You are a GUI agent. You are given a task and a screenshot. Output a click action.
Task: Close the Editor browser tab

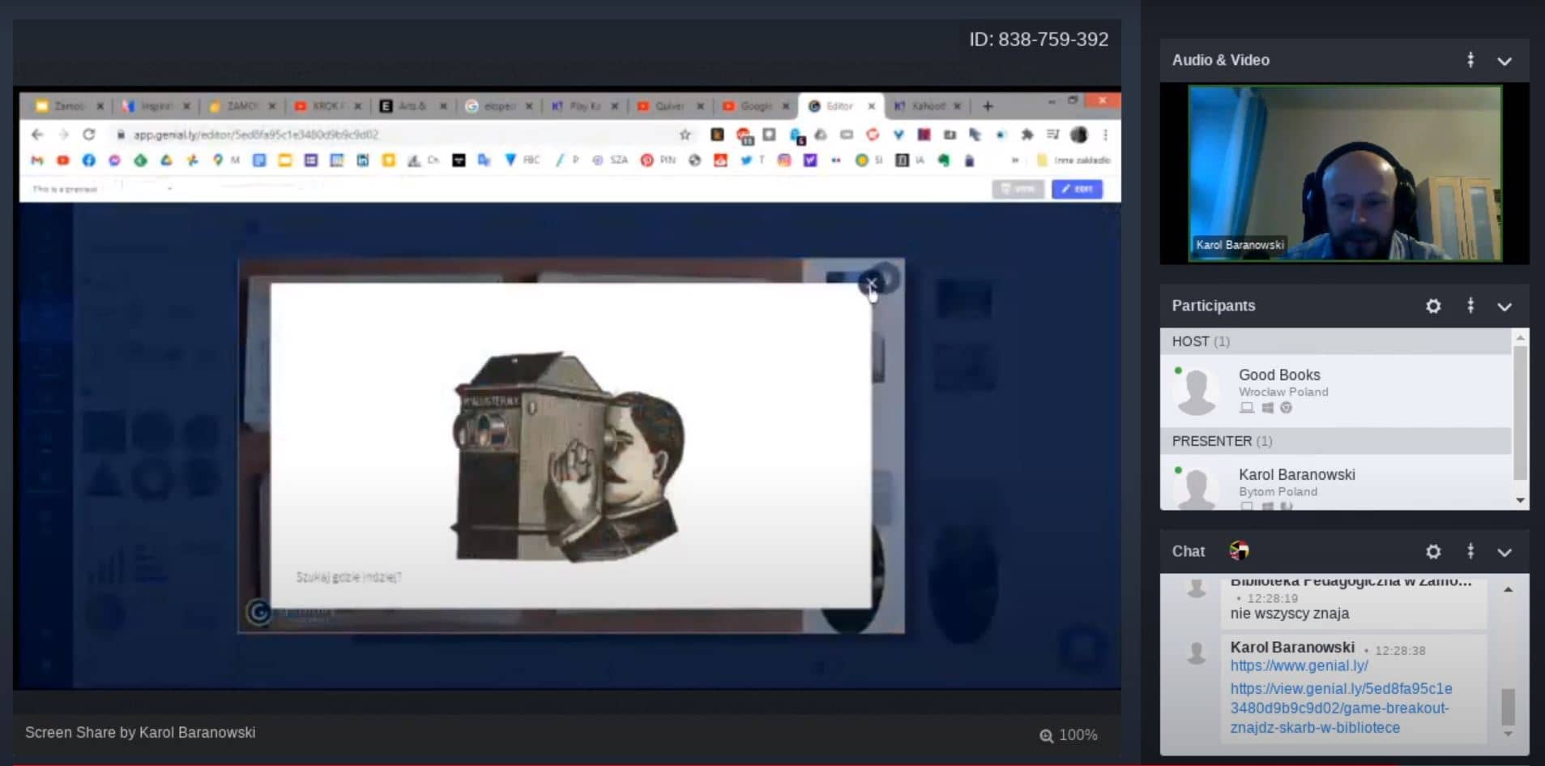tap(872, 106)
